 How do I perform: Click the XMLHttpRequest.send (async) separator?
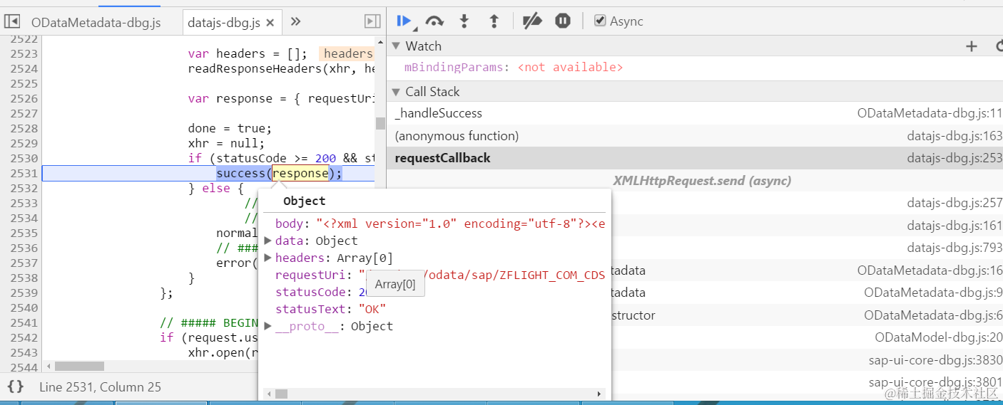click(x=702, y=181)
